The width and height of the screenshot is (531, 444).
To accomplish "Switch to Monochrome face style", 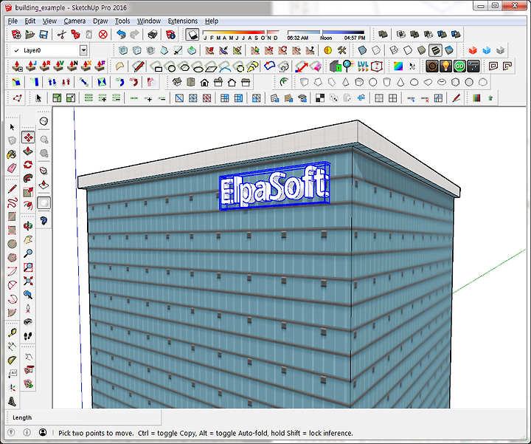I will pyautogui.click(x=449, y=50).
